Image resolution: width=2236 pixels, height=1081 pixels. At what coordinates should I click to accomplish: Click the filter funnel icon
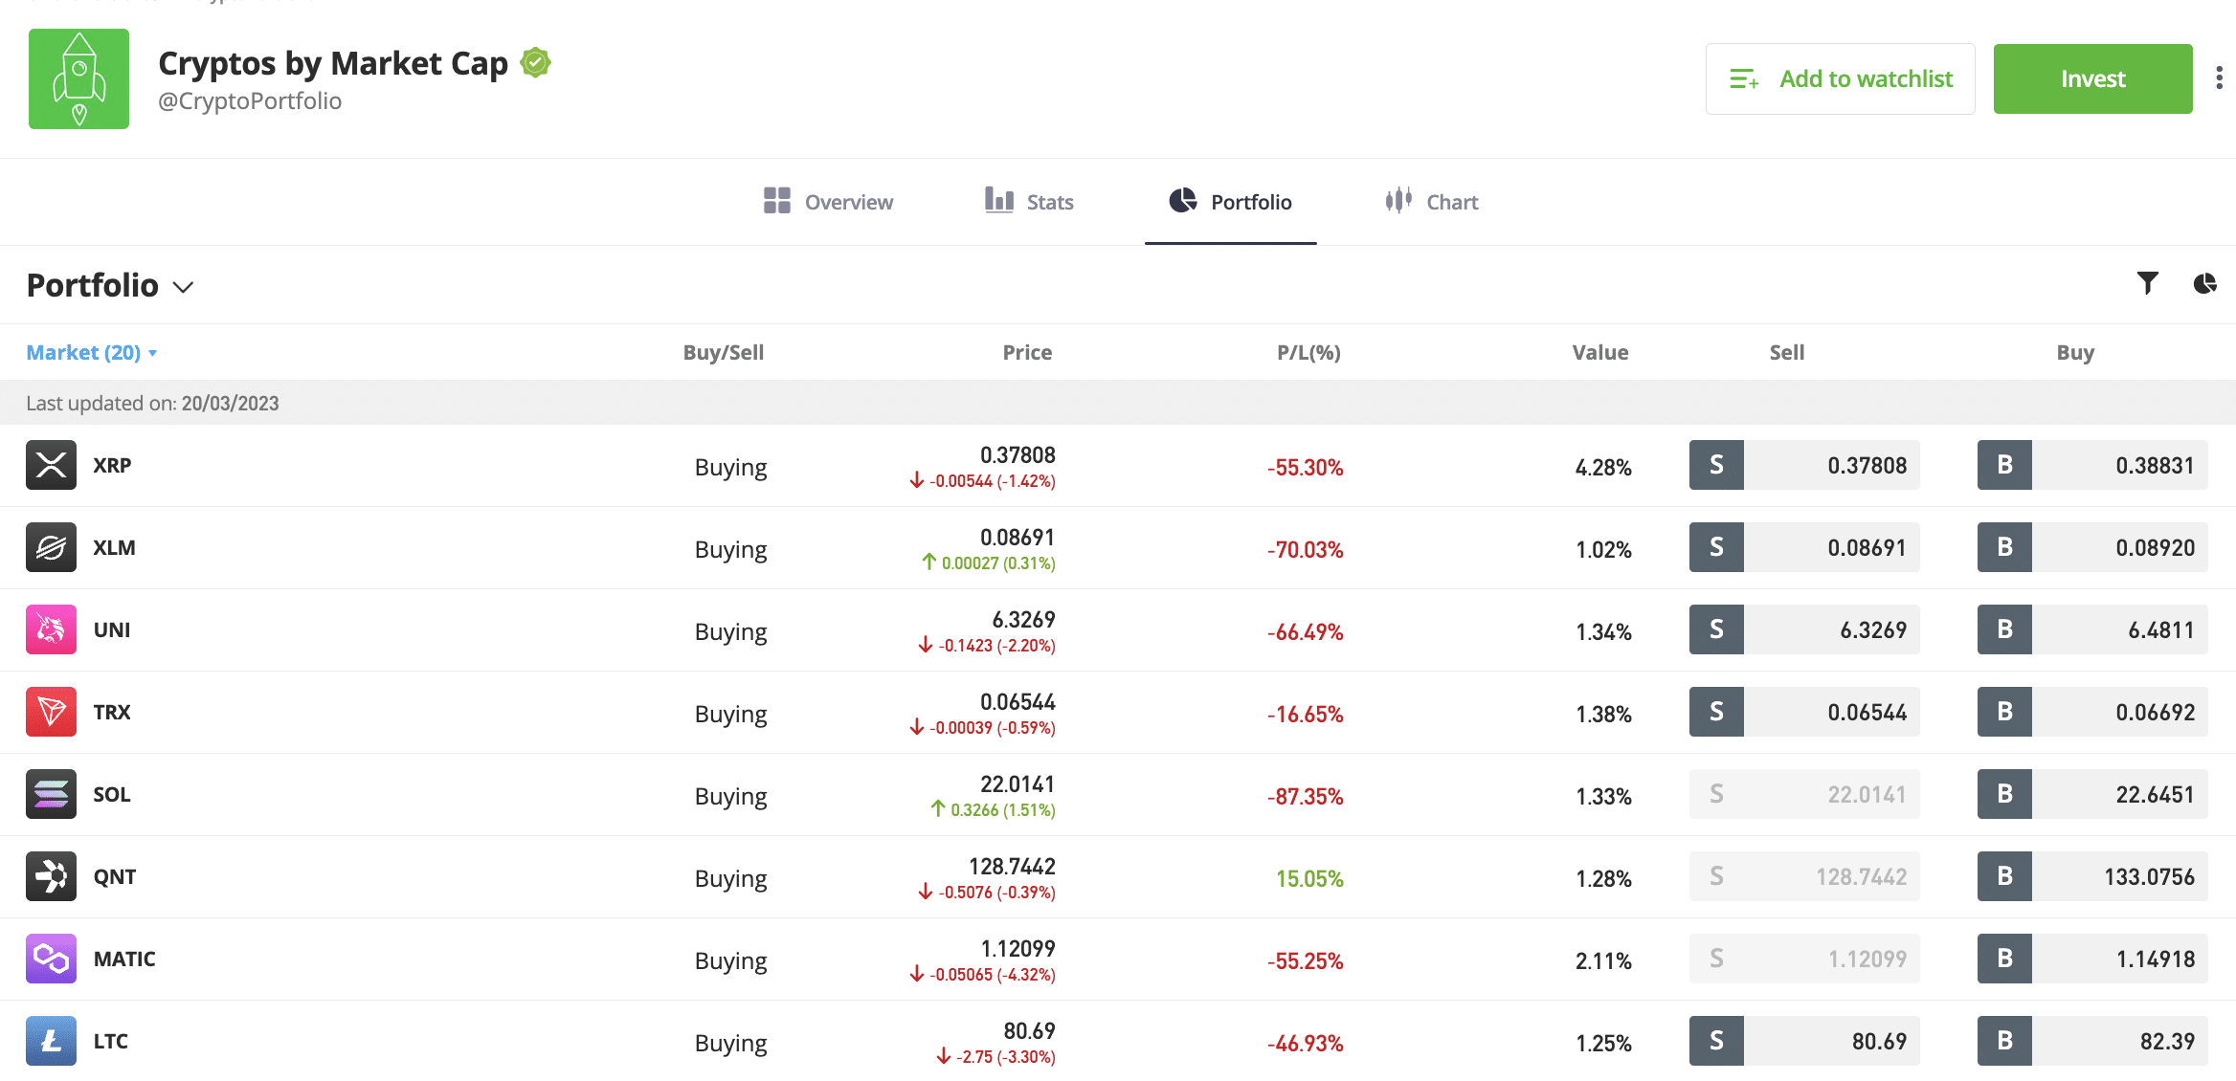(x=2147, y=283)
